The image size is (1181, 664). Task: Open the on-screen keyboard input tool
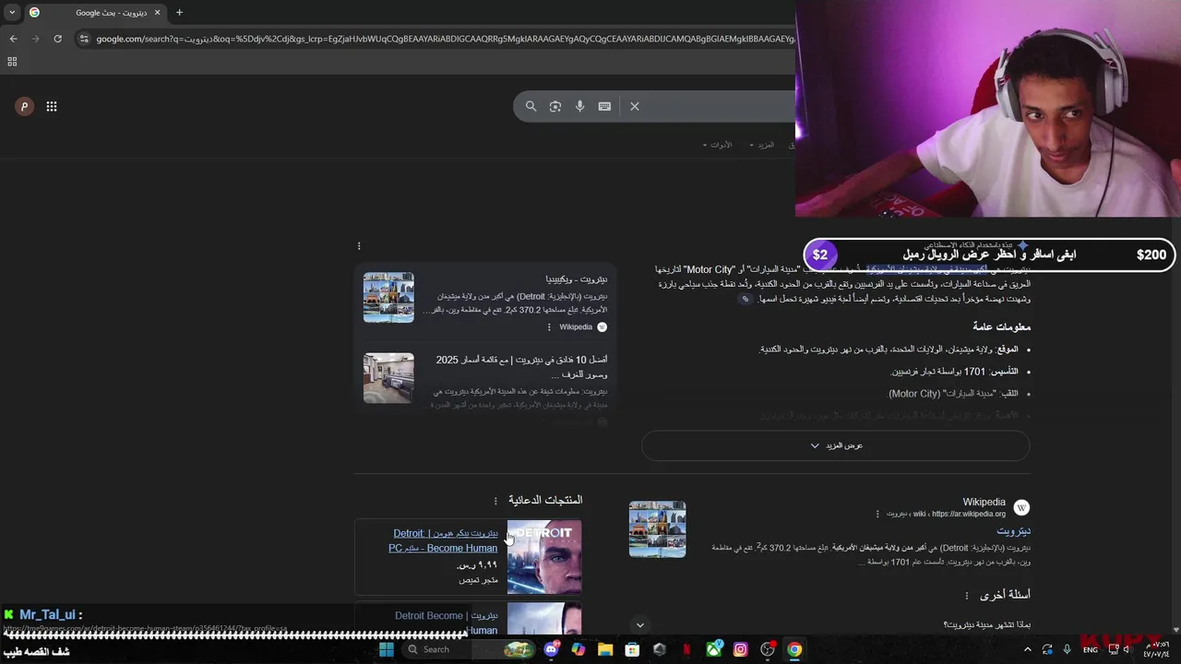coord(604,106)
